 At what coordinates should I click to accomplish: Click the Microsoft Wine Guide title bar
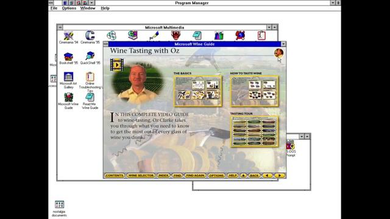click(194, 44)
